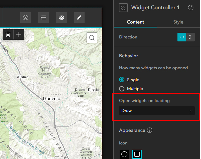
Task: Click Danville on the map
Action: click(x=52, y=98)
